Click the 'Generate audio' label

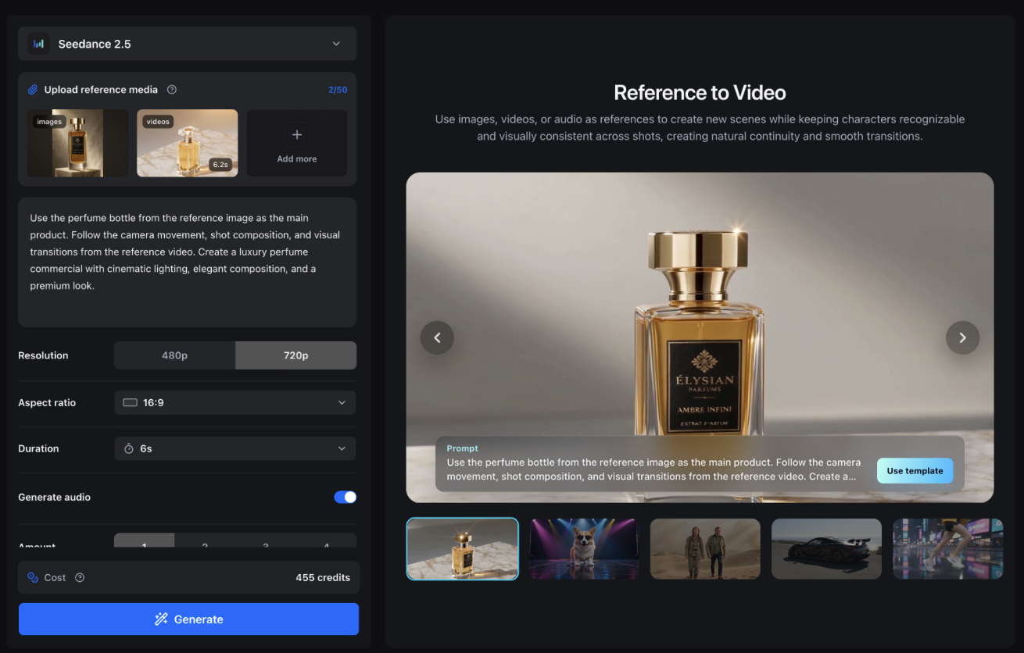[x=54, y=498]
